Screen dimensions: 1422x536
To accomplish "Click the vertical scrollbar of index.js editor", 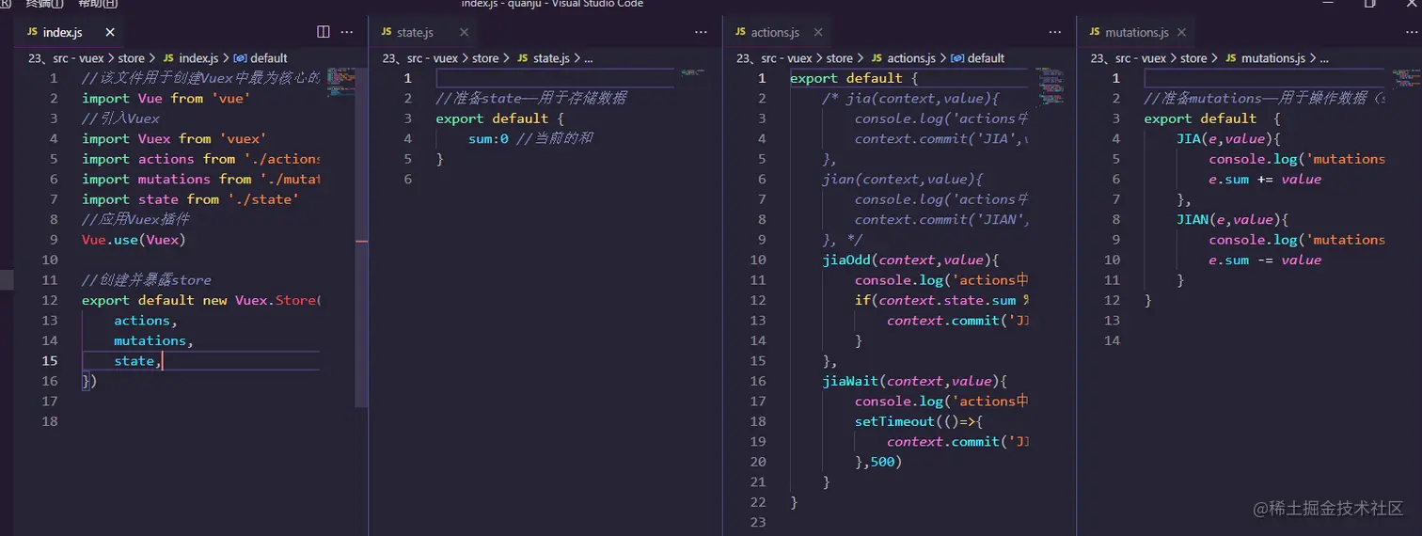I will tap(361, 235).
